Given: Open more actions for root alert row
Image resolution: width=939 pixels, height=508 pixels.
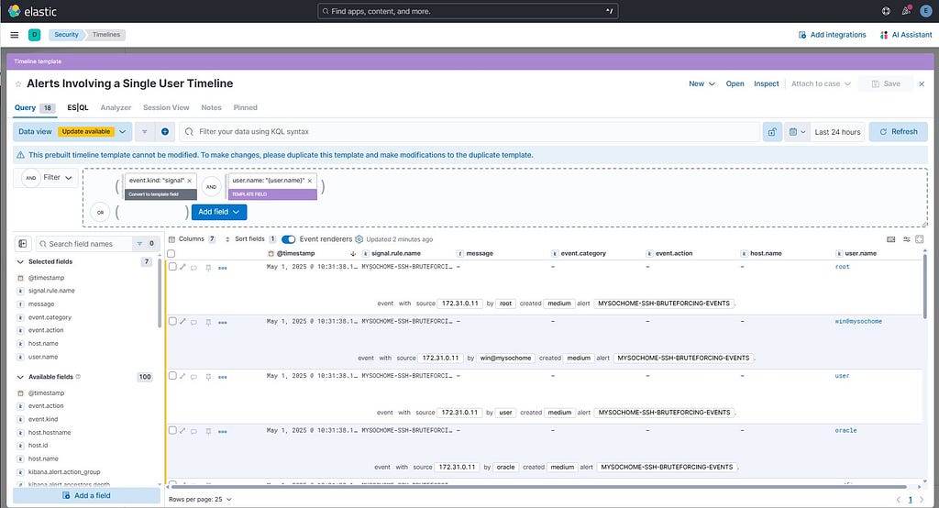Looking at the screenshot, I should (x=223, y=268).
